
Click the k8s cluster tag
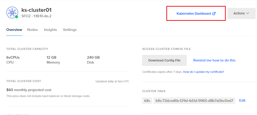click(147, 101)
